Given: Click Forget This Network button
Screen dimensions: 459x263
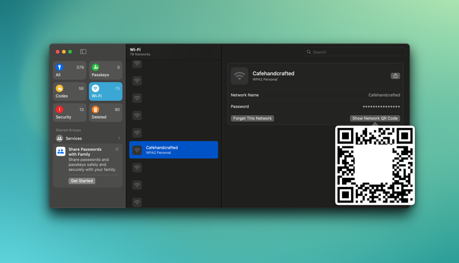Looking at the screenshot, I should click(x=252, y=118).
